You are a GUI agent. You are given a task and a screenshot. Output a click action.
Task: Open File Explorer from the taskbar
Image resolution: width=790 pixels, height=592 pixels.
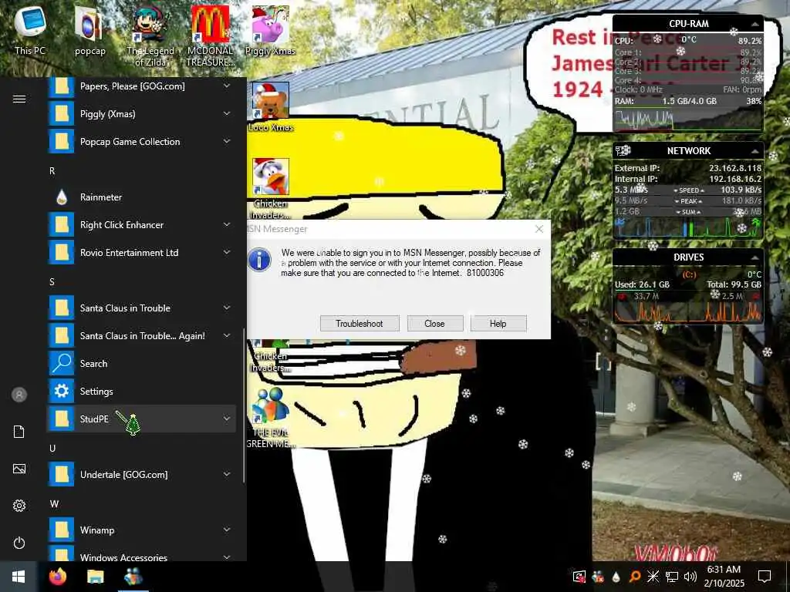click(x=95, y=577)
